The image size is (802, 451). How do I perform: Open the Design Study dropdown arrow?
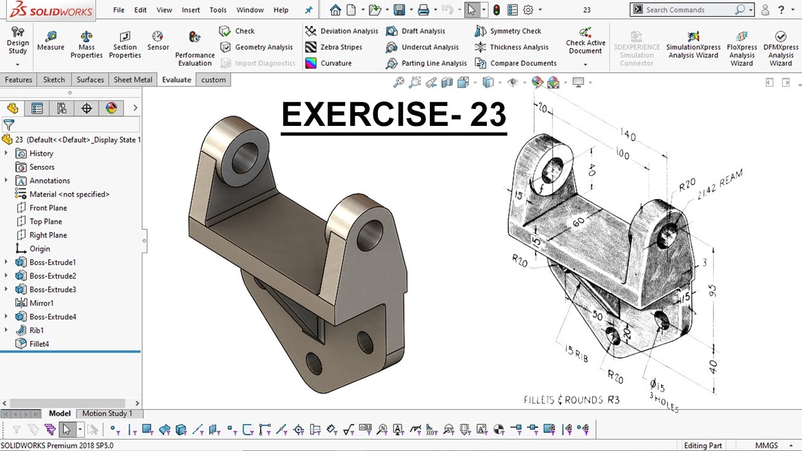pyautogui.click(x=18, y=65)
